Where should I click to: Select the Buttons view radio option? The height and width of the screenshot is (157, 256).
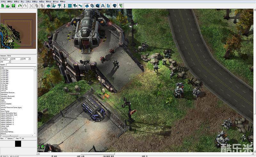(6, 138)
